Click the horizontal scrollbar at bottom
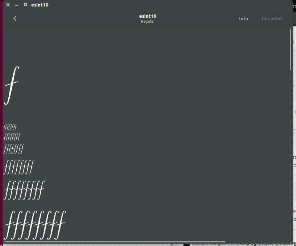The height and width of the screenshot is (246, 296). (x=114, y=241)
